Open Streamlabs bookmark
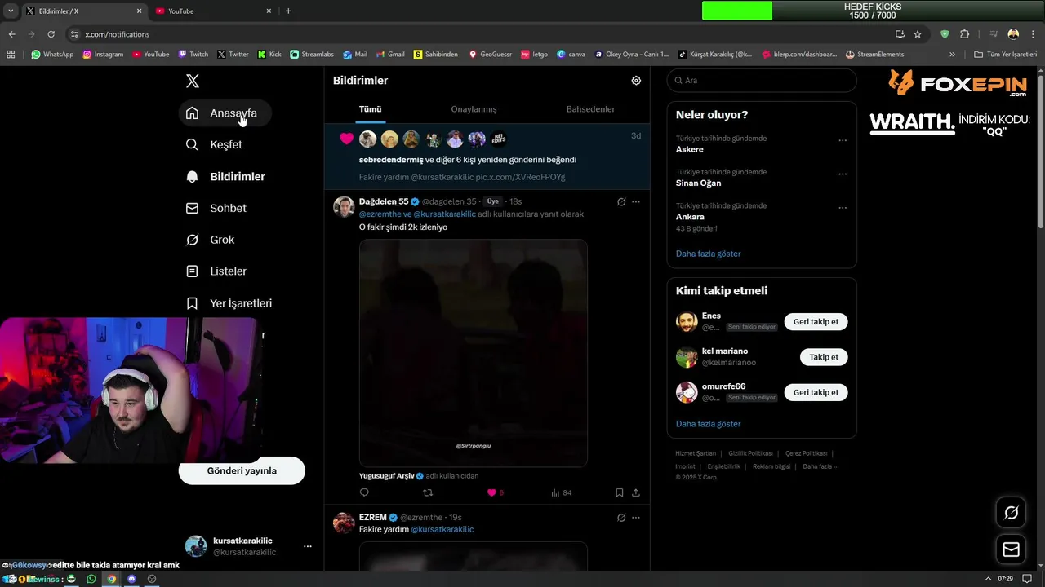This screenshot has width=1045, height=587. [312, 55]
